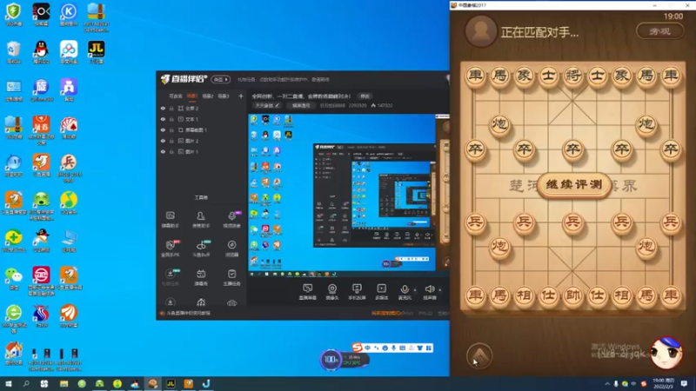Viewport: 696px width, 391px height.
Task: Open the notification center in the tray
Action: [x=684, y=383]
